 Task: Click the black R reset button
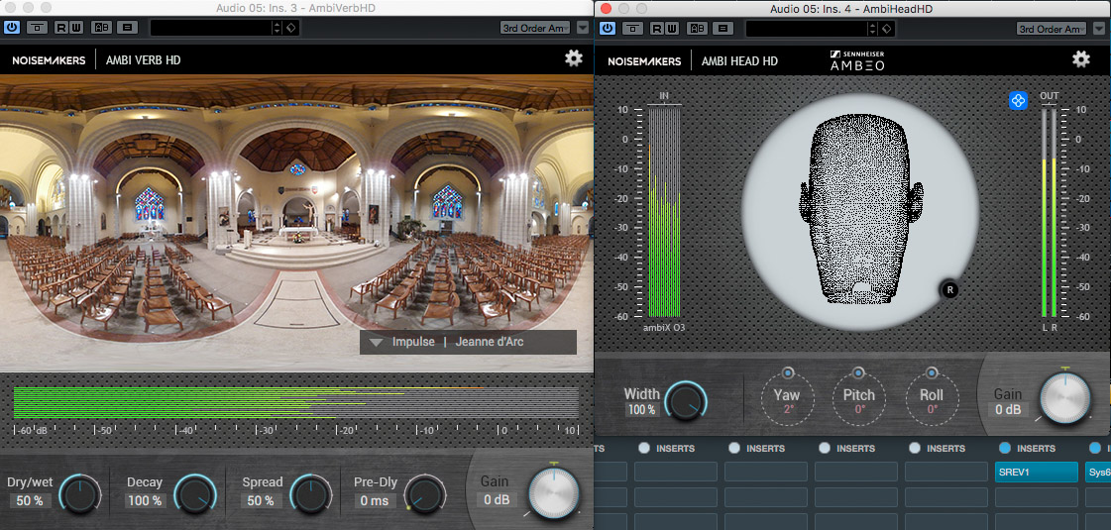pyautogui.click(x=950, y=289)
